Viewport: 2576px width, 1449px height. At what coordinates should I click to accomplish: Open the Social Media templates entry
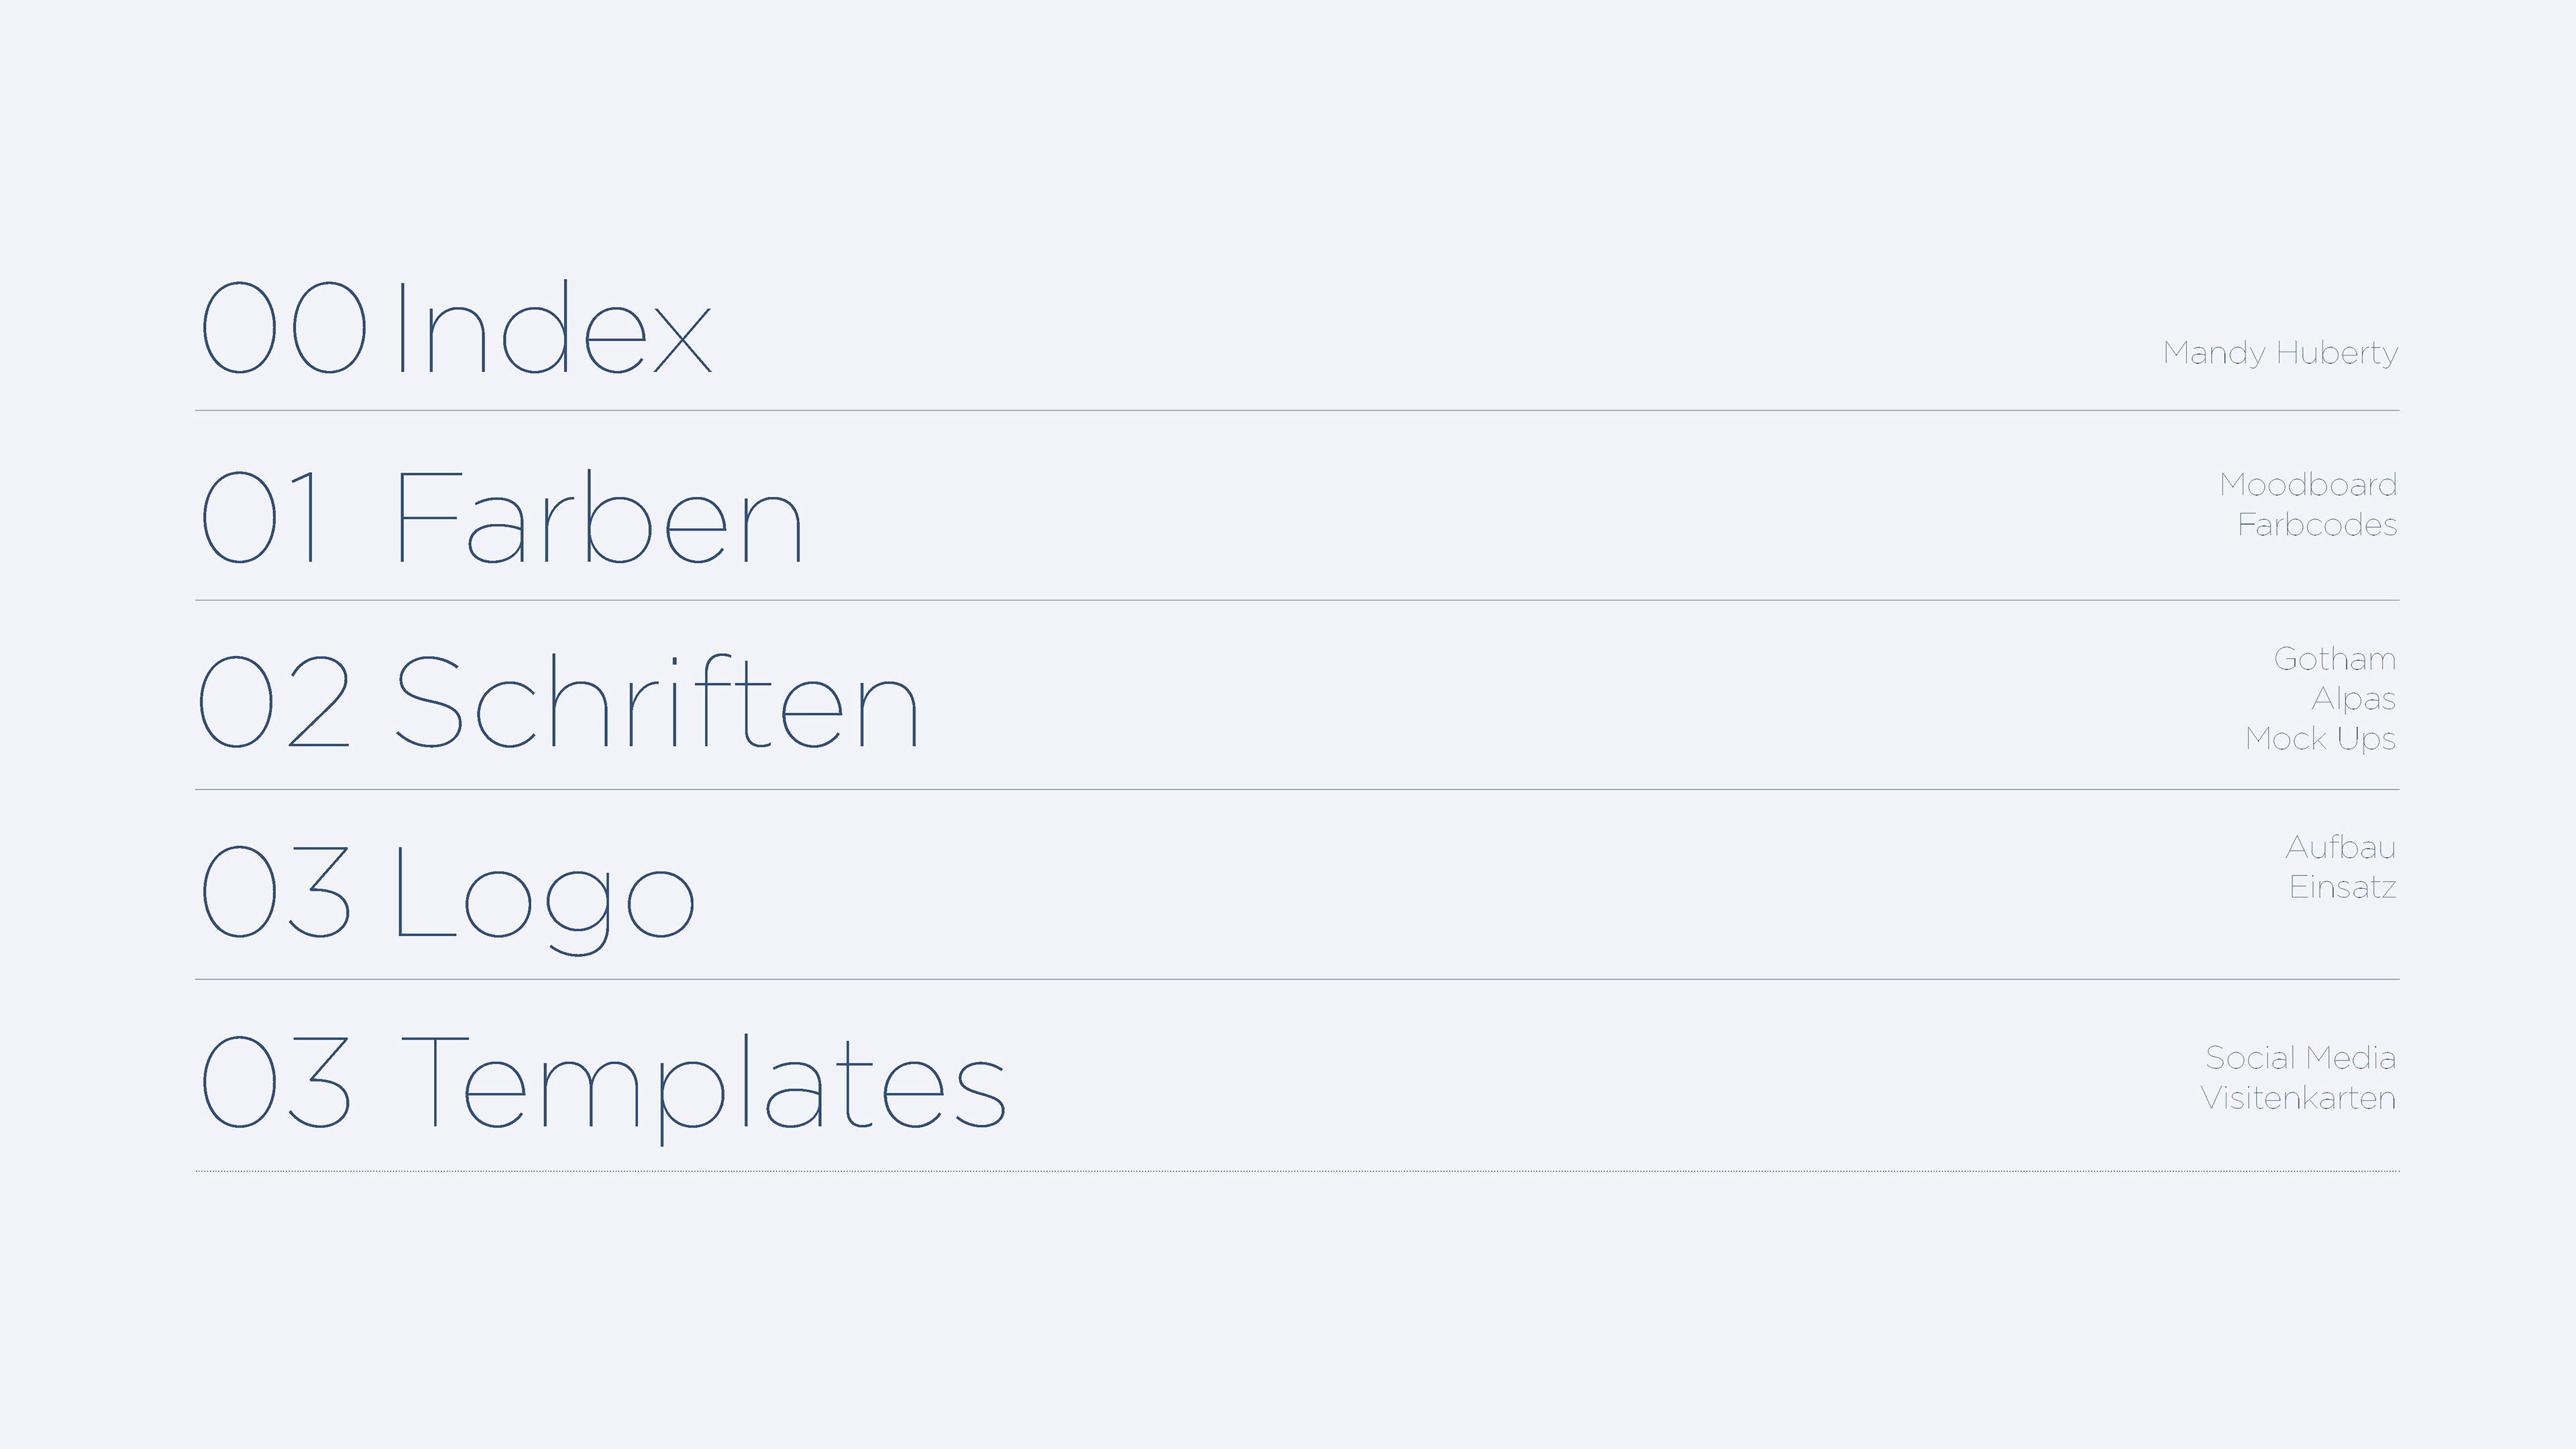point(2301,1058)
